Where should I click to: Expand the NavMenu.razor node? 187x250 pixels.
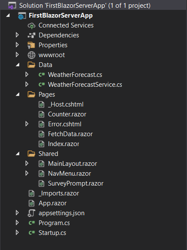[27, 173]
